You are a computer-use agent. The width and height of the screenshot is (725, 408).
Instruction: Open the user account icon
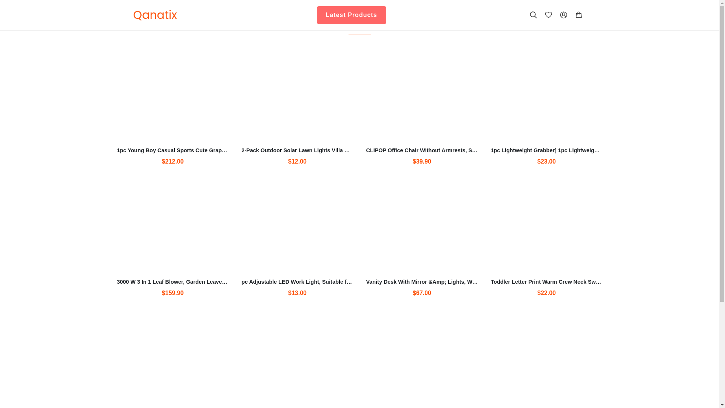click(563, 15)
